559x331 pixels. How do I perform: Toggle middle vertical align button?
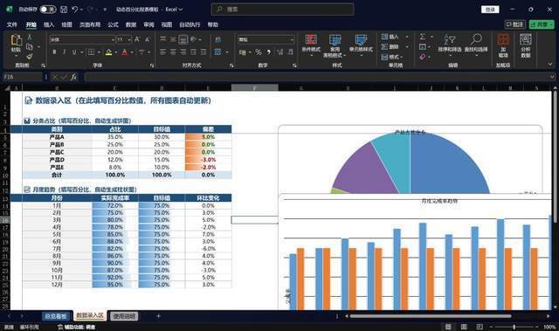[x=173, y=39]
